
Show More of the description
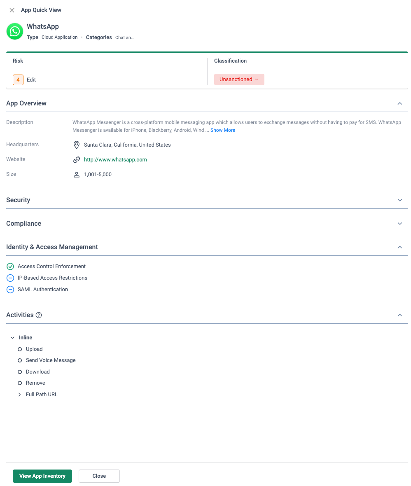point(222,130)
